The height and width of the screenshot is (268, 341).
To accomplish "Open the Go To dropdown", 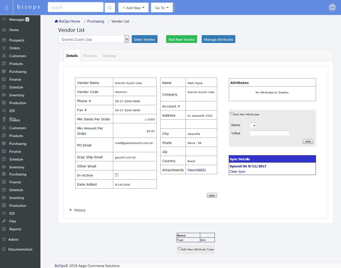I will tap(162, 8).
